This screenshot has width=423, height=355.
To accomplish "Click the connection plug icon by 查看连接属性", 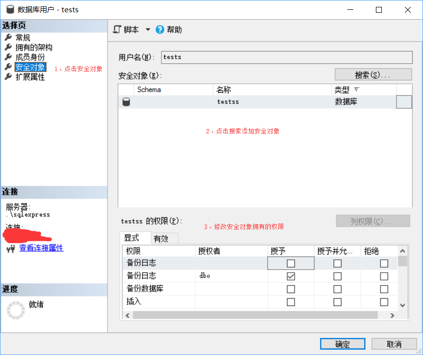I will click(11, 248).
